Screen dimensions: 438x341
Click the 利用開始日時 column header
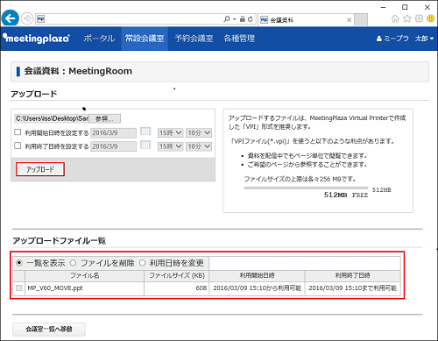(257, 275)
